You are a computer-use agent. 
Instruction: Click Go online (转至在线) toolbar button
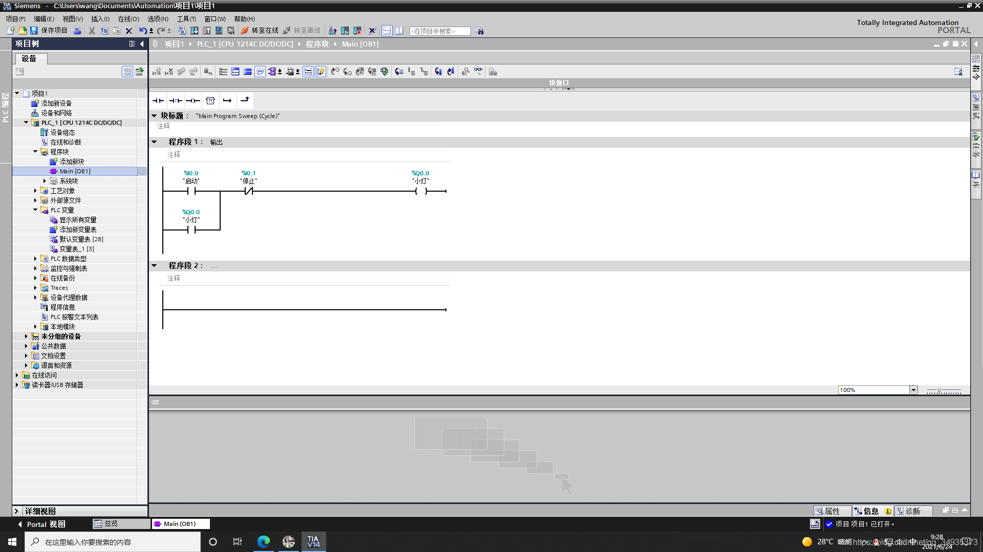(x=260, y=31)
